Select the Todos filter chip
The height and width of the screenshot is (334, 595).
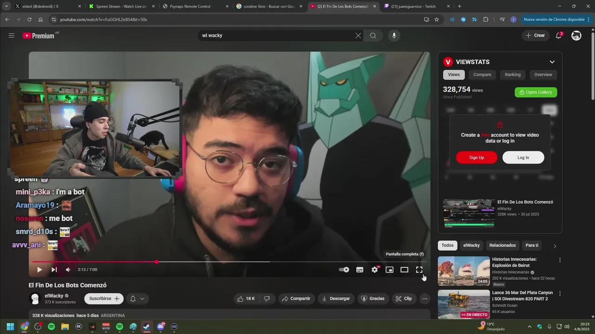448,245
